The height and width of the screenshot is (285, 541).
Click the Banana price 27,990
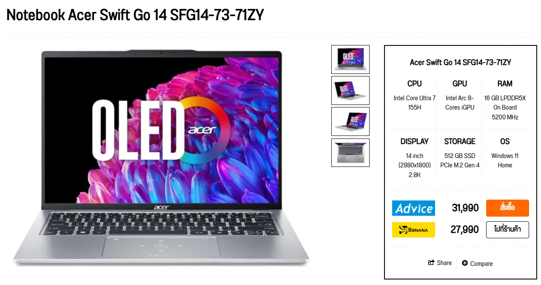pos(465,230)
